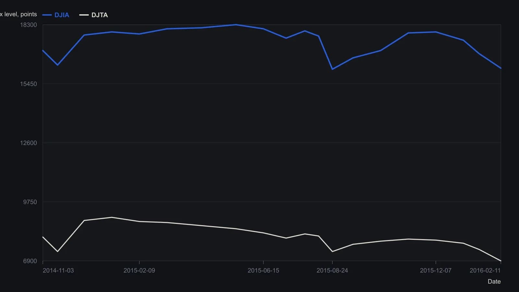Click the 2015-12-07 date label
Image resolution: width=519 pixels, height=292 pixels.
436,271
